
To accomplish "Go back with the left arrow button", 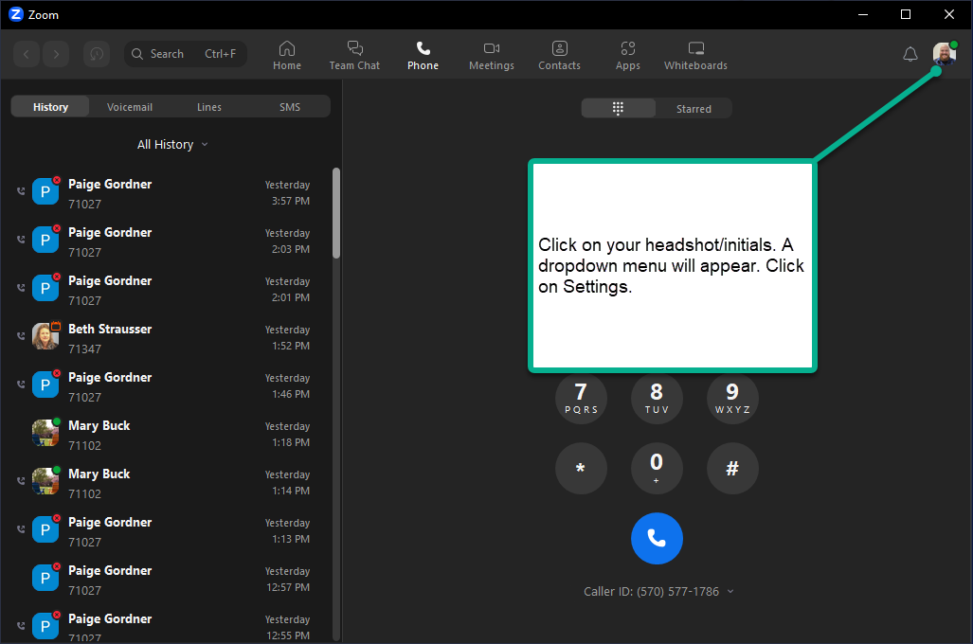I will pos(27,54).
